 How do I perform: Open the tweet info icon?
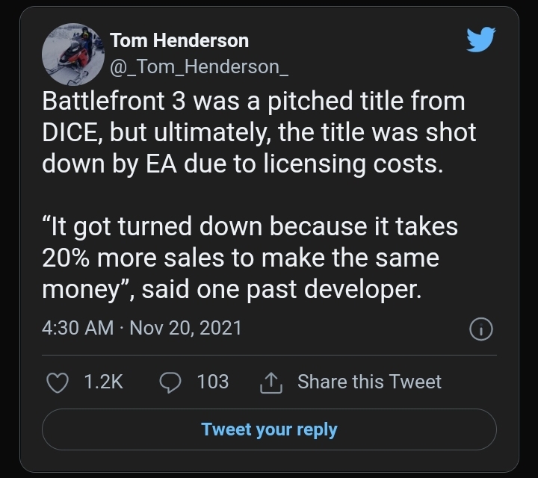point(481,328)
